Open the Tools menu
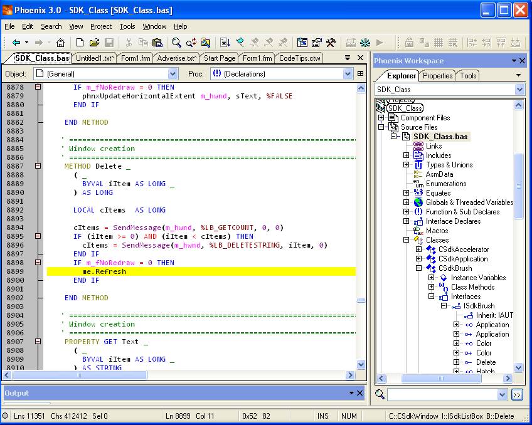 coord(127,26)
